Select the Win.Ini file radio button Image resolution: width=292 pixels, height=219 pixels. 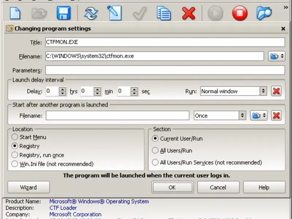click(x=15, y=164)
